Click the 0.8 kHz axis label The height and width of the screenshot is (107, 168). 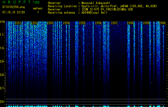tap(2, 75)
